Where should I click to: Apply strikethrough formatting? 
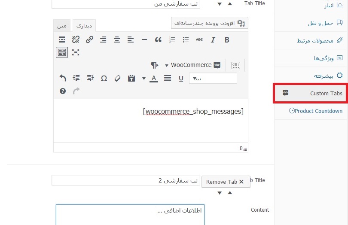pyautogui.click(x=199, y=40)
